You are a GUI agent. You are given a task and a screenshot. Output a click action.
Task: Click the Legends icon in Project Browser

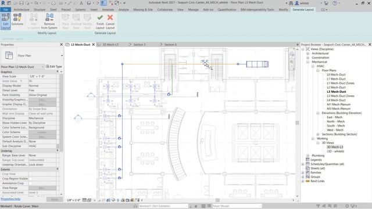click(x=307, y=160)
